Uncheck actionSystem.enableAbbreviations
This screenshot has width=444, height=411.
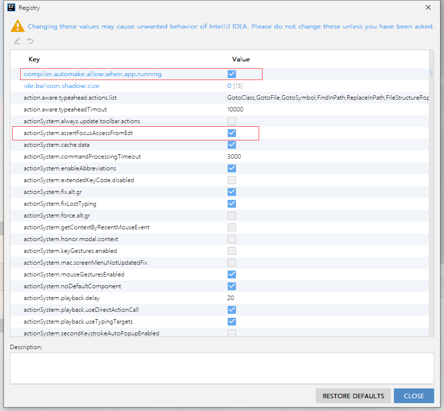point(232,168)
